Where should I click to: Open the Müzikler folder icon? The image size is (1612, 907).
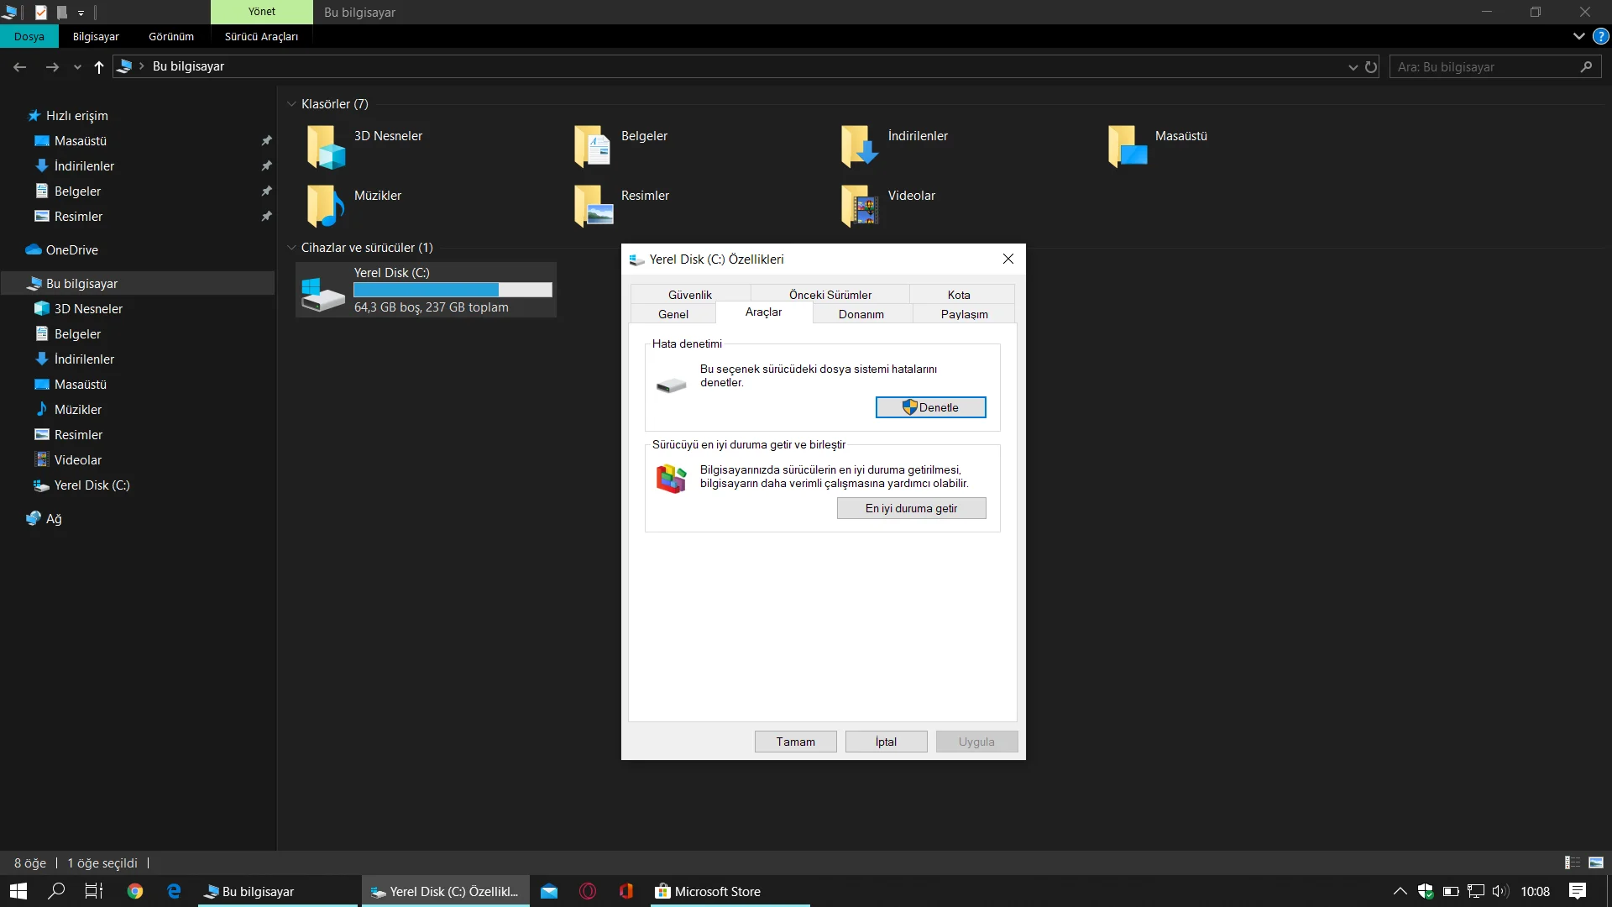(326, 206)
